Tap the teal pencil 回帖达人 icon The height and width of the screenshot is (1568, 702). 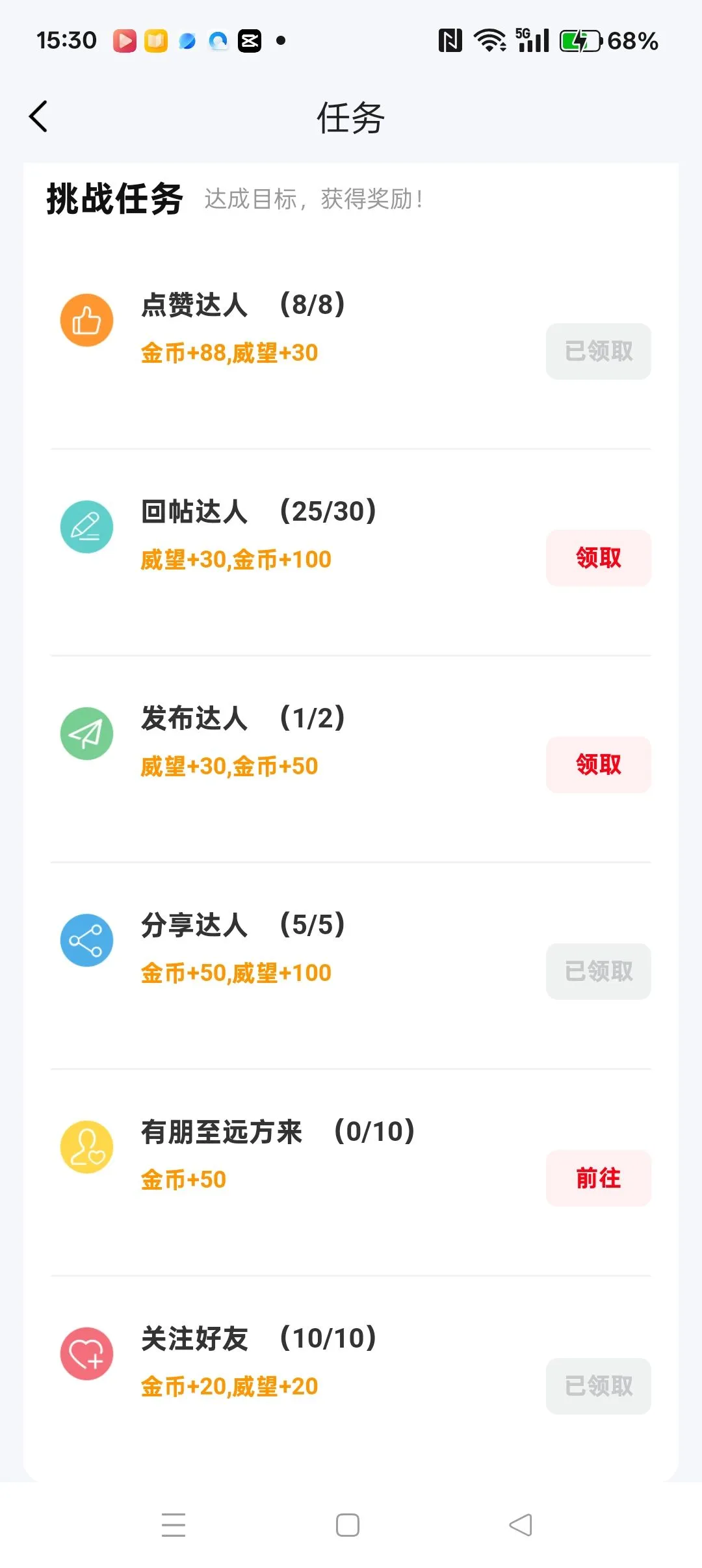click(x=86, y=527)
